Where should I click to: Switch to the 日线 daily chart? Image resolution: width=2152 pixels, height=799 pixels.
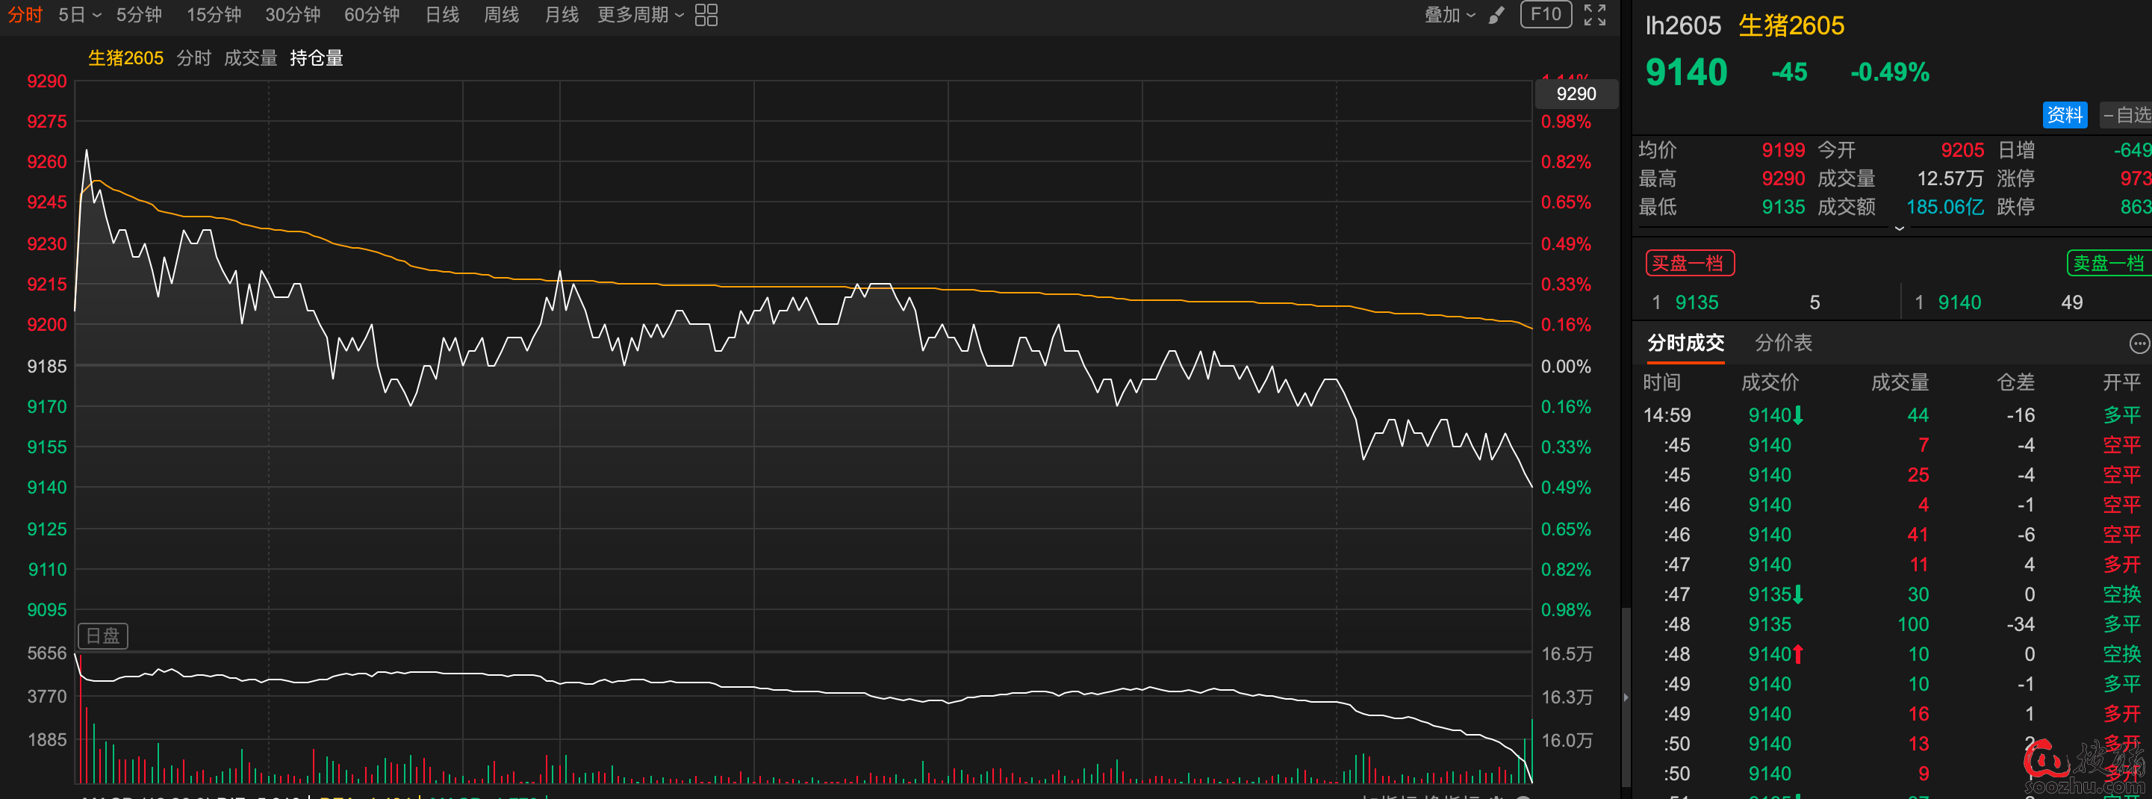pyautogui.click(x=442, y=15)
